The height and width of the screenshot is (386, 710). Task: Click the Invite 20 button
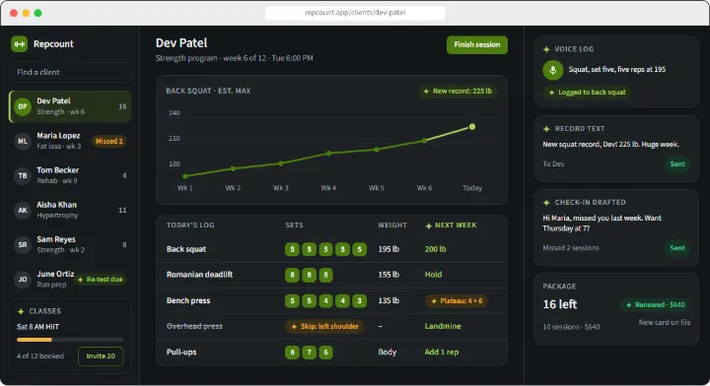click(101, 356)
